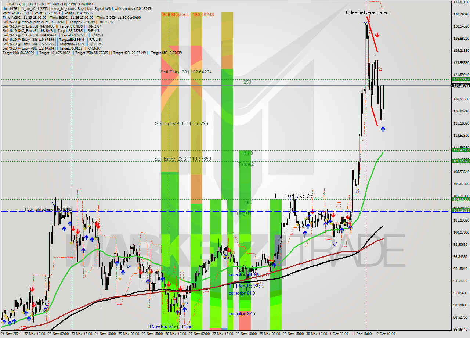Screen dimensions: 470x338
Task: Click the '100' level label in the green band
Action: point(249,202)
